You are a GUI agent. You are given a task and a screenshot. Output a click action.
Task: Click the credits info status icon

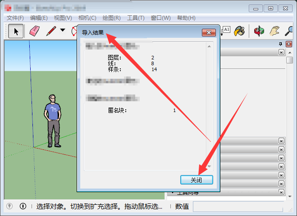(x=23, y=206)
